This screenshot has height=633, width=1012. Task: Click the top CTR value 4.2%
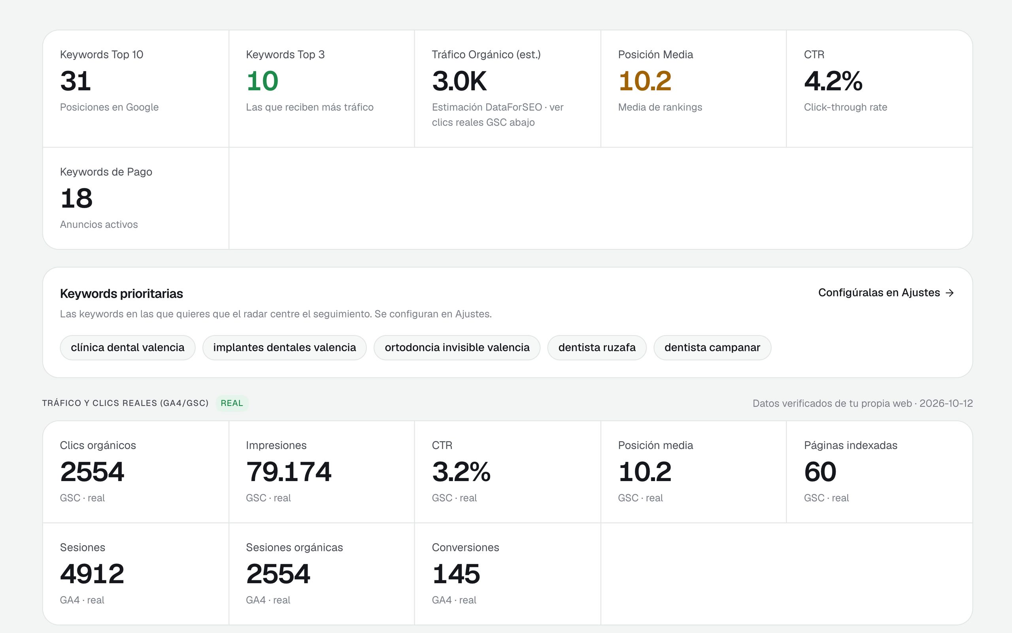point(833,81)
